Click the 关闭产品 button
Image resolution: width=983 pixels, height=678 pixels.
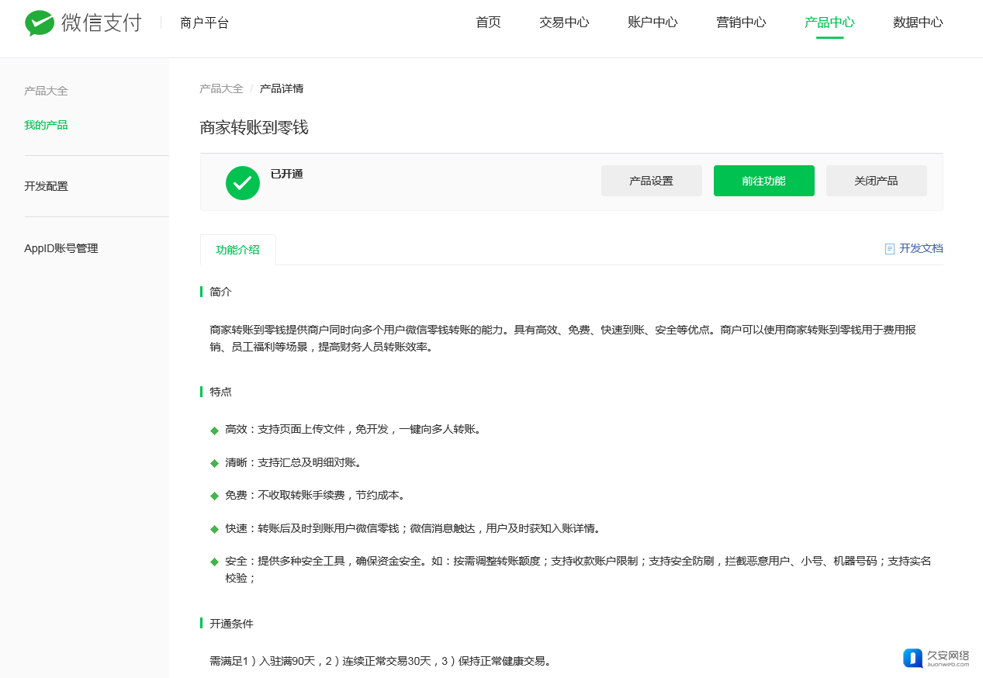tap(876, 181)
